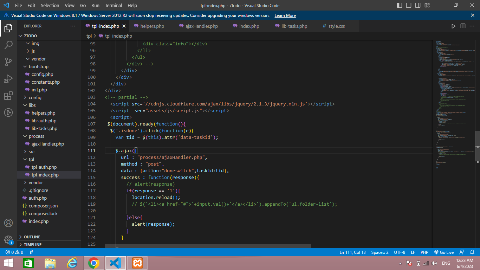
Task: Open XAMPP from the taskbar
Action: click(x=137, y=263)
